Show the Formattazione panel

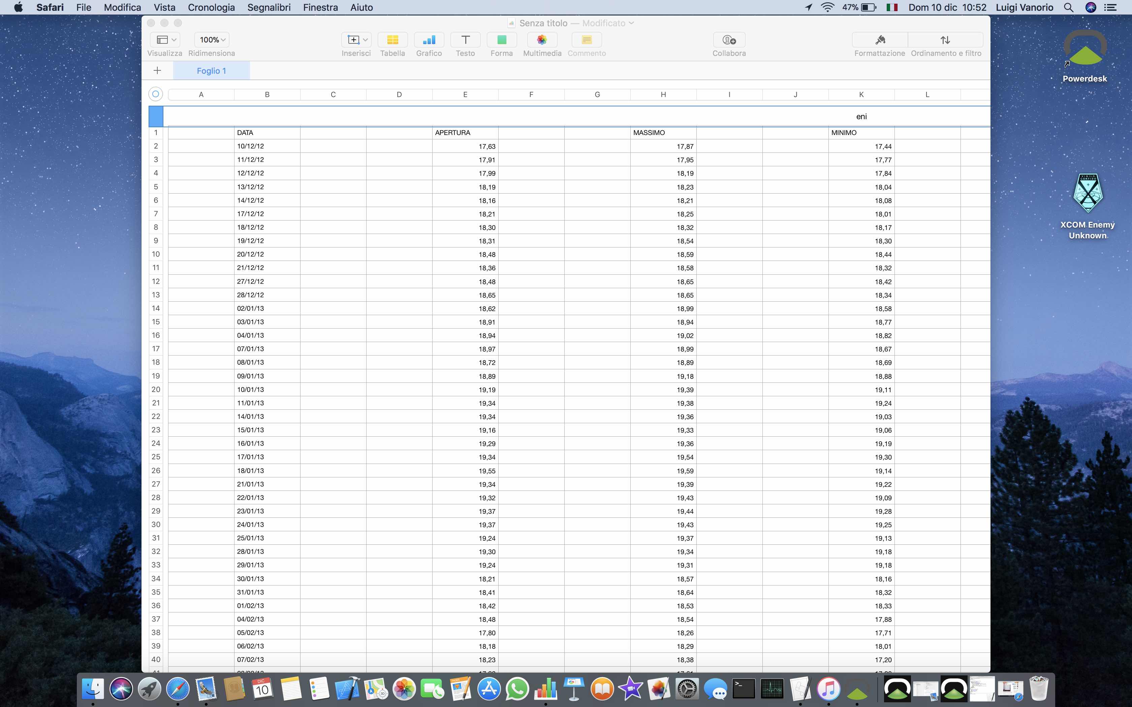pos(879,44)
